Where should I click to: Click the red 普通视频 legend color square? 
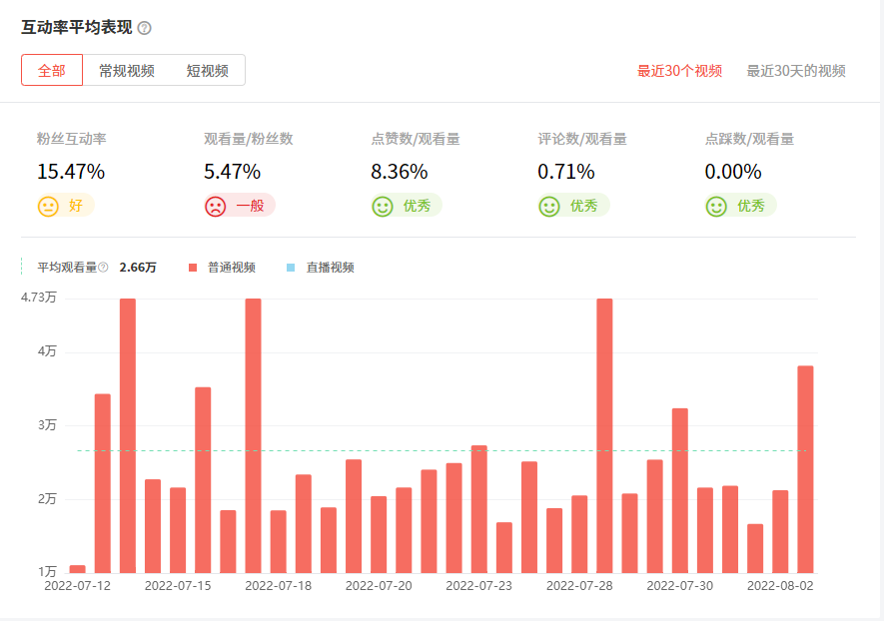coord(193,268)
